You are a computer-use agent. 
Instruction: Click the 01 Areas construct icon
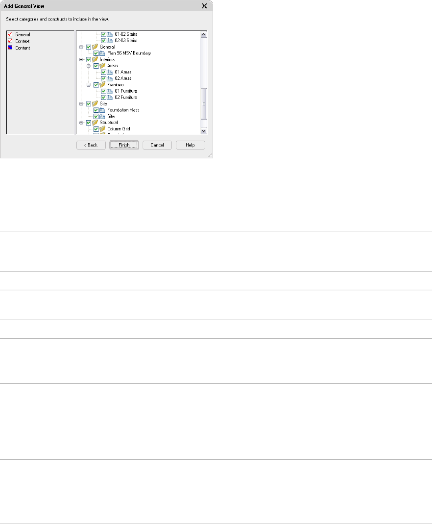pos(110,72)
